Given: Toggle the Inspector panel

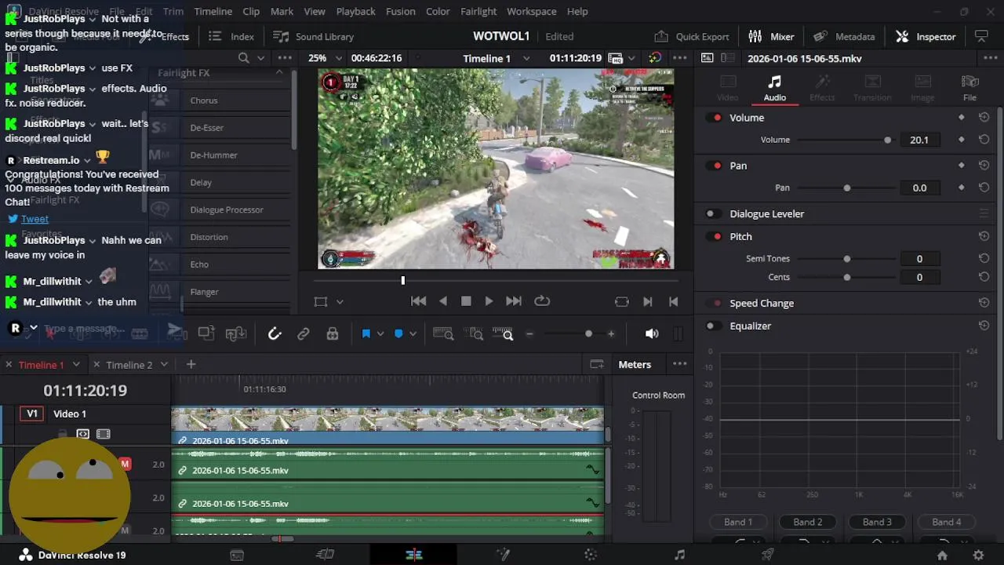Looking at the screenshot, I should [x=926, y=36].
